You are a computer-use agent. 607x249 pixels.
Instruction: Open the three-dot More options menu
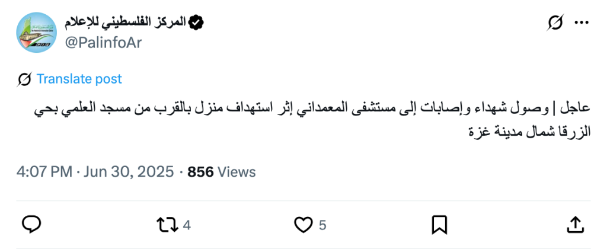coord(582,23)
